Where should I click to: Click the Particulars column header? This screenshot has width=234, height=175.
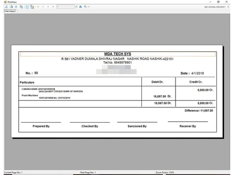(x=27, y=83)
